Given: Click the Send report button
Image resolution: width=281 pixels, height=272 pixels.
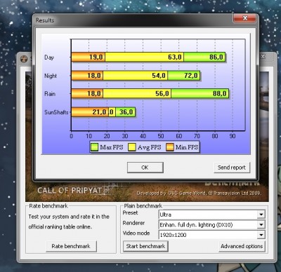Looking at the screenshot, I should tap(232, 168).
